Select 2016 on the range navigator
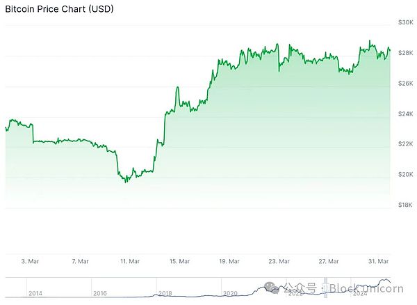 101,293
